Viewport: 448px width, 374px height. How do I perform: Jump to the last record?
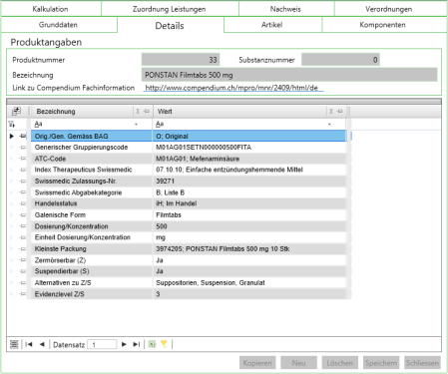pos(137,344)
